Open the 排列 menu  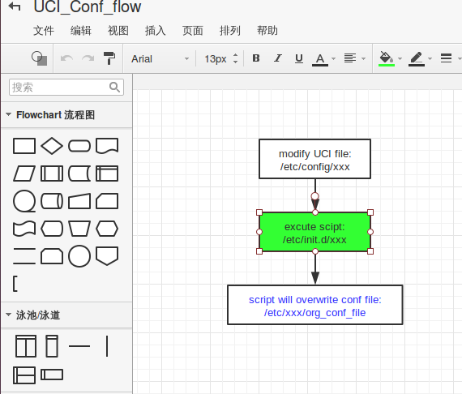pyautogui.click(x=230, y=31)
